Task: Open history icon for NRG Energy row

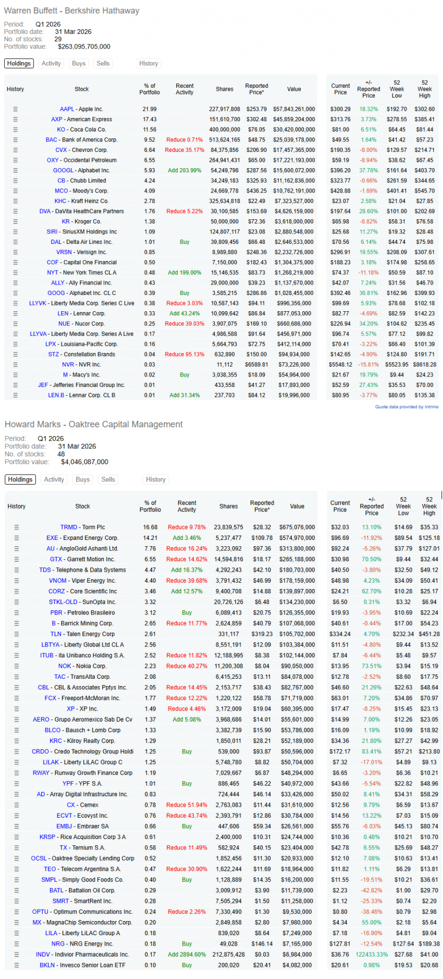Action: [17, 944]
